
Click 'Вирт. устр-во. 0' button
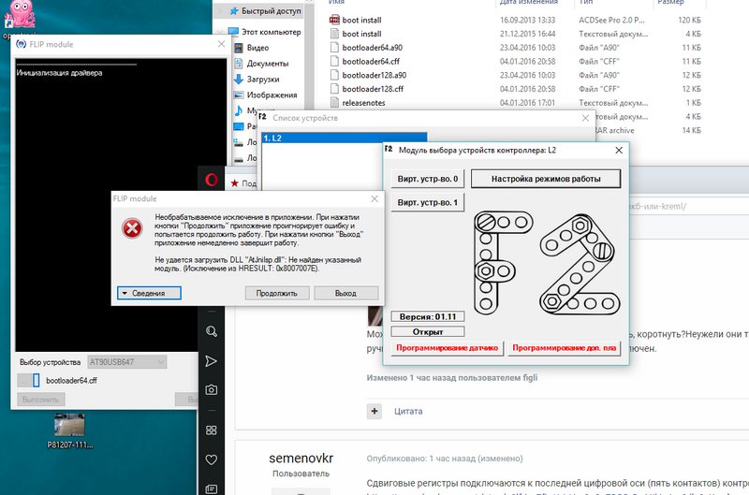click(x=428, y=179)
